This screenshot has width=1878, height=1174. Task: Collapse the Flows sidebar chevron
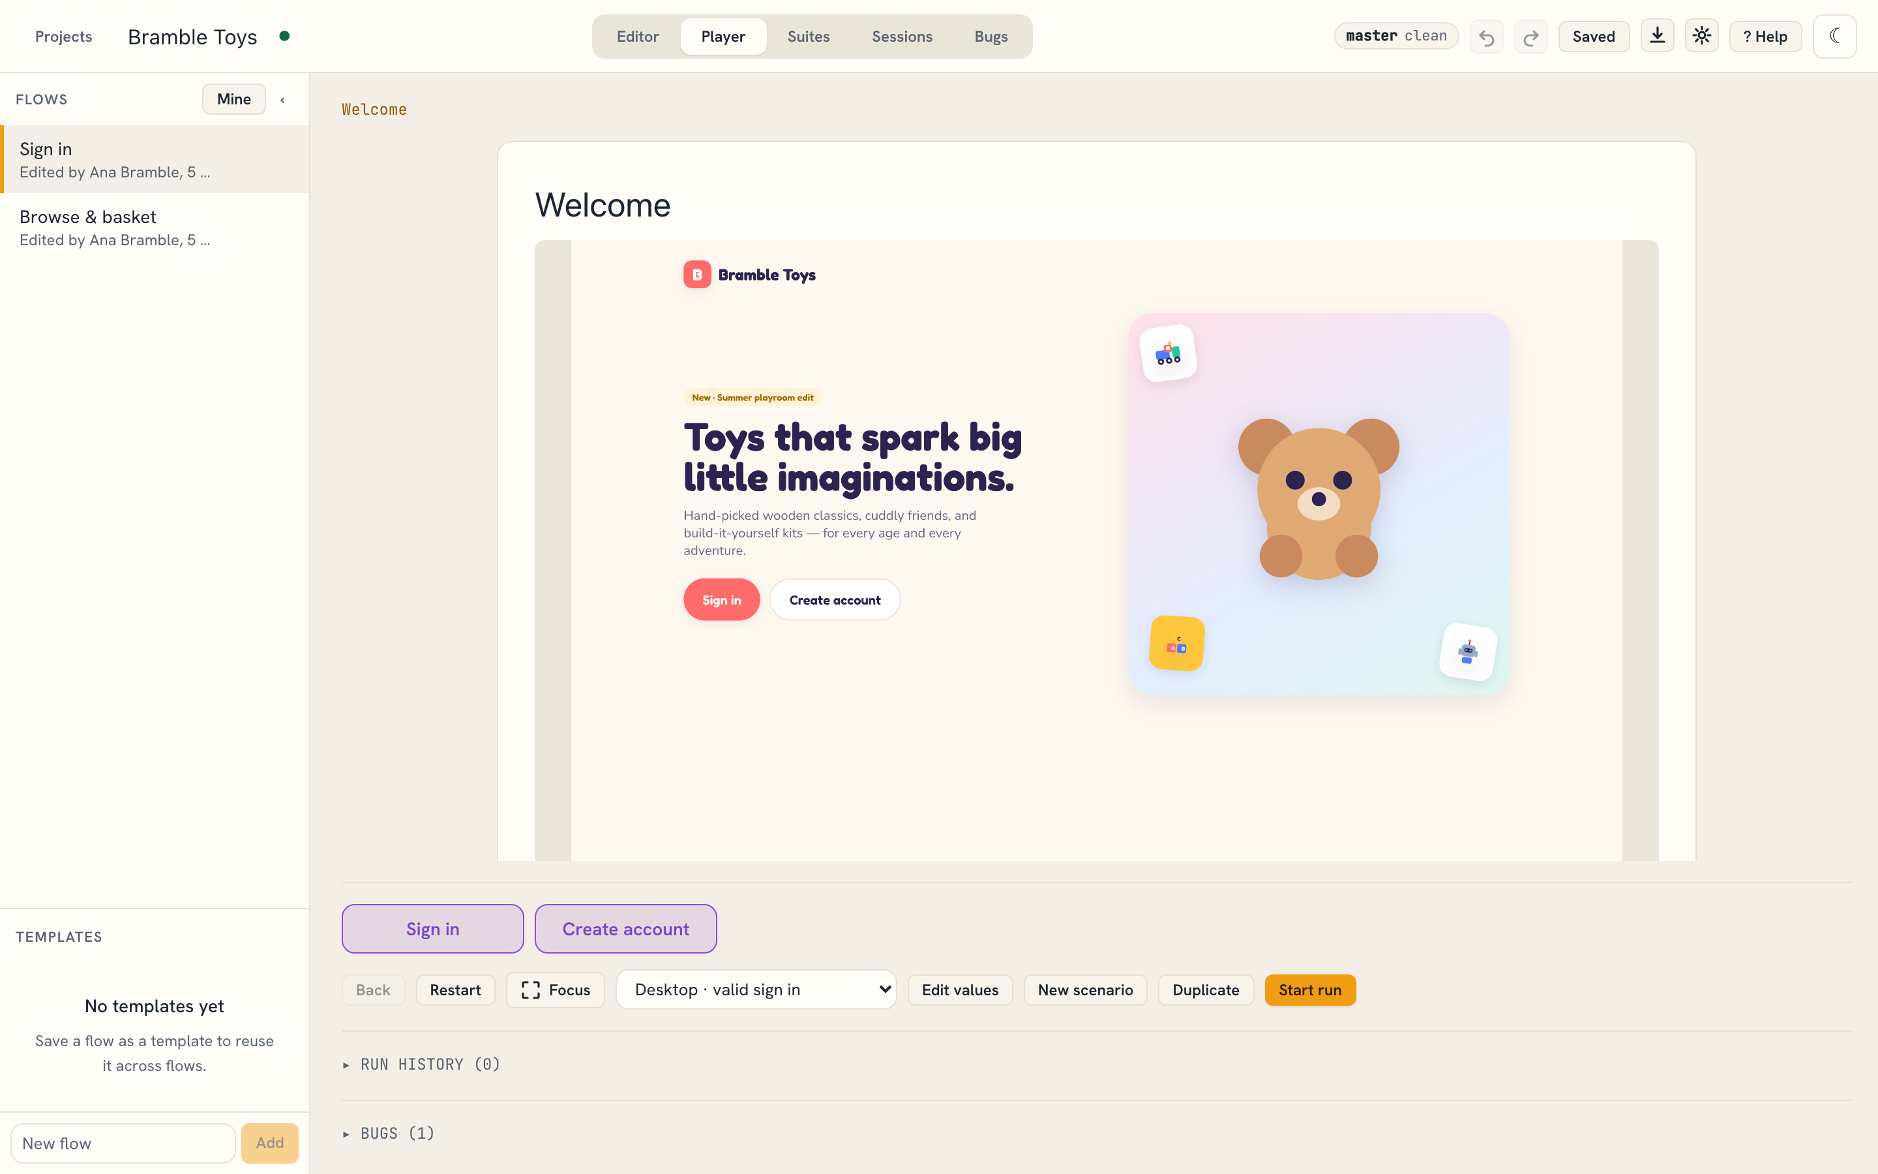point(282,99)
